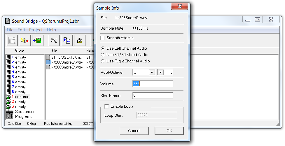Choose Use Right Channel Audio option
285x146 pixels.
(102, 61)
